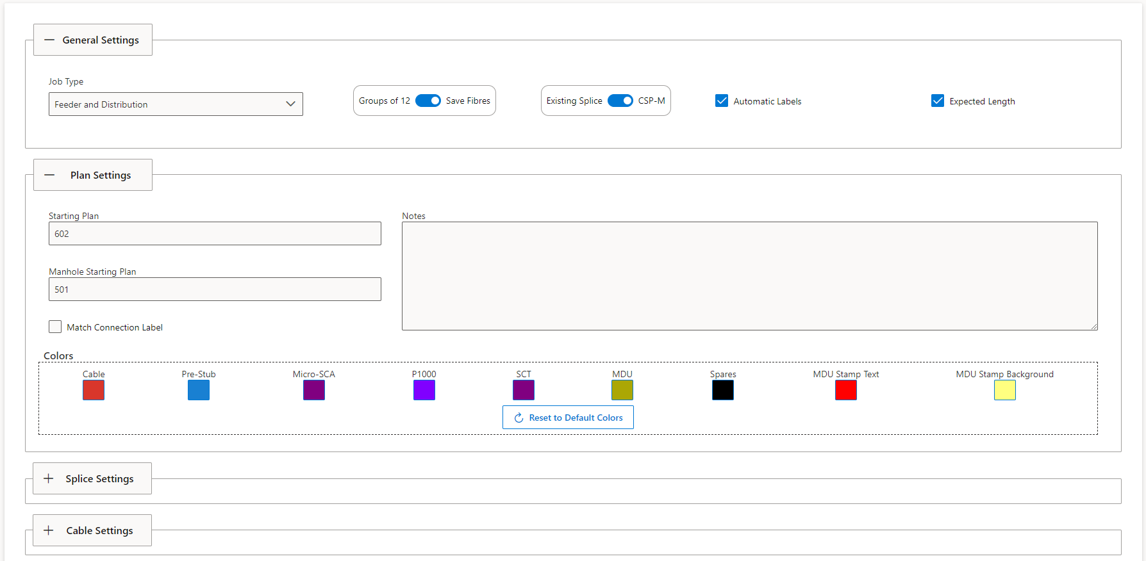Click inside the Notes text area
This screenshot has height=561, width=1146.
pyautogui.click(x=749, y=276)
